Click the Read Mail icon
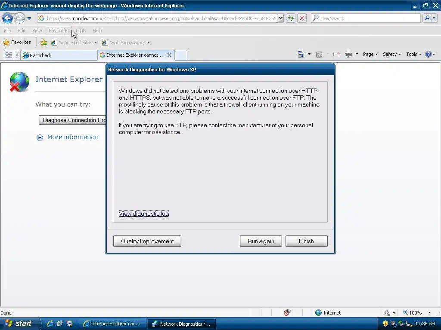 coord(336,54)
